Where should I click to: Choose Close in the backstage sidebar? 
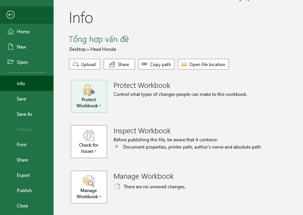(x=23, y=206)
